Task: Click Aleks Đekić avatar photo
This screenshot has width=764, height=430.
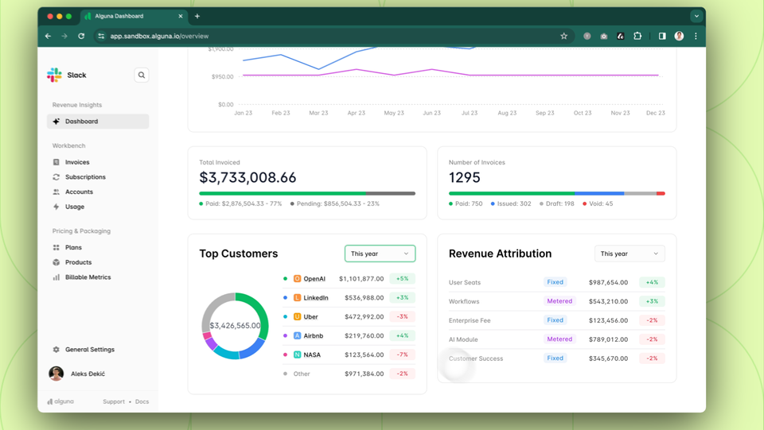Action: pos(56,374)
